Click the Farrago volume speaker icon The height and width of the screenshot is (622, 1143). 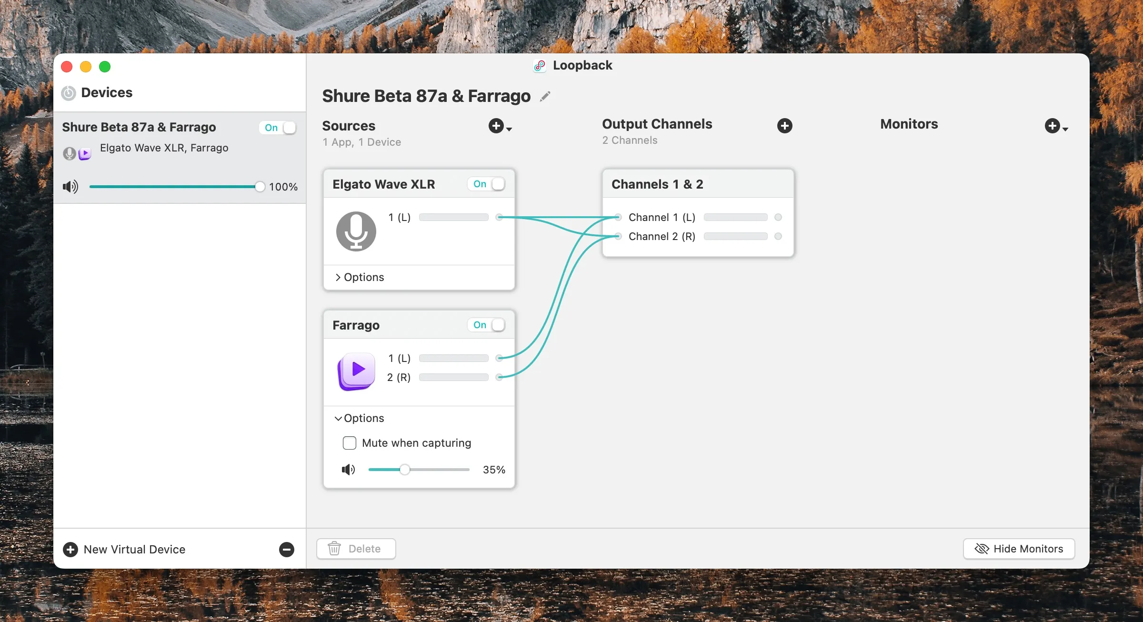pos(348,470)
